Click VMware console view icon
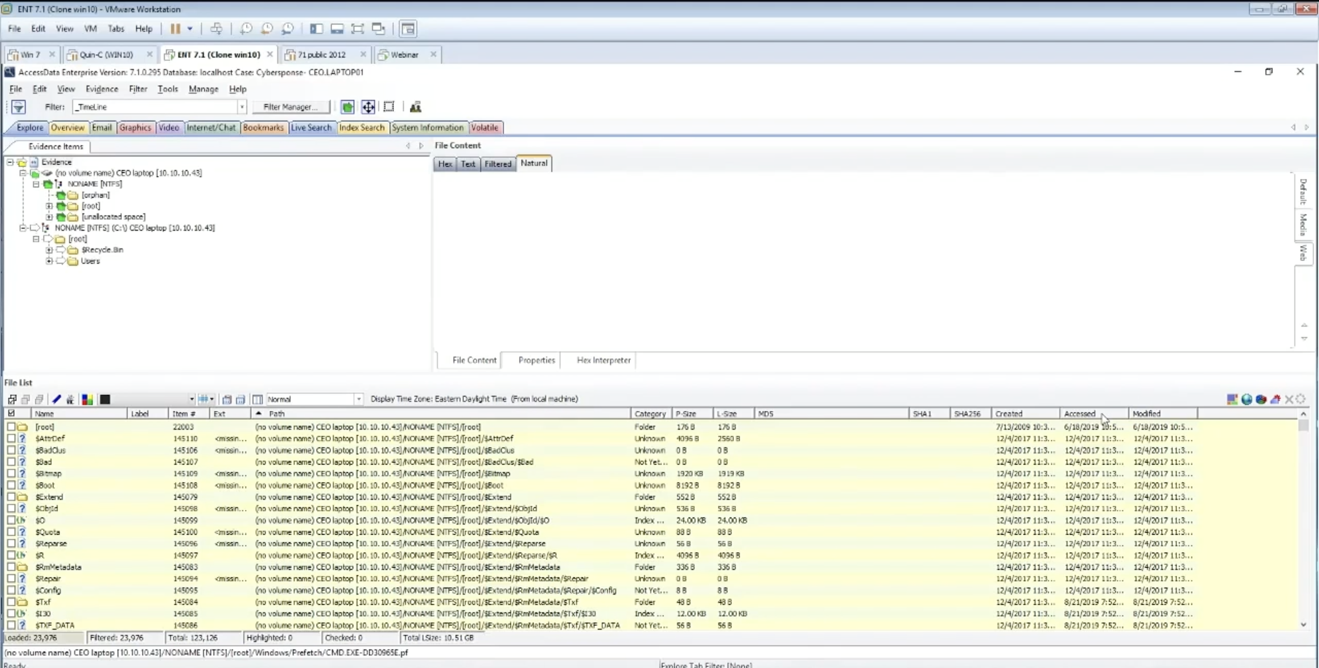The width and height of the screenshot is (1319, 668). [x=408, y=29]
